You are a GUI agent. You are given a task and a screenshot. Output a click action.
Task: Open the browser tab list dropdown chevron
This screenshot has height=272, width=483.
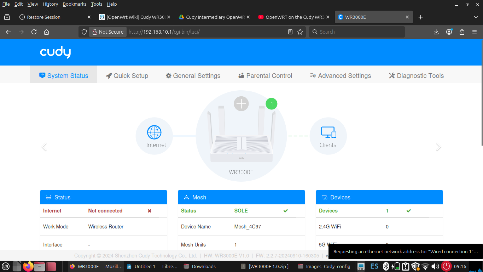476,17
